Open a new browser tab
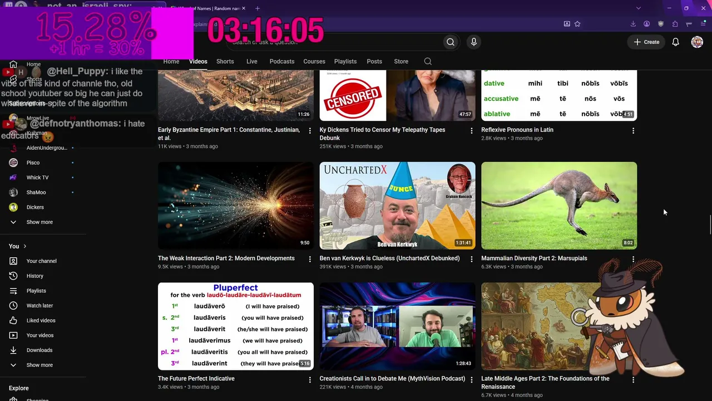The image size is (712, 401). (258, 8)
